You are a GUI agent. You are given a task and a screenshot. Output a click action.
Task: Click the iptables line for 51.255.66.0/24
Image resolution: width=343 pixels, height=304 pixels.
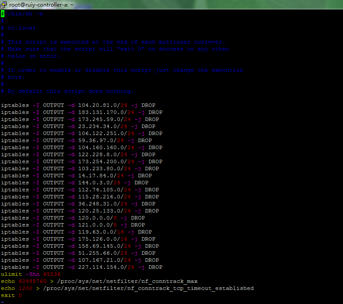tap(78, 253)
